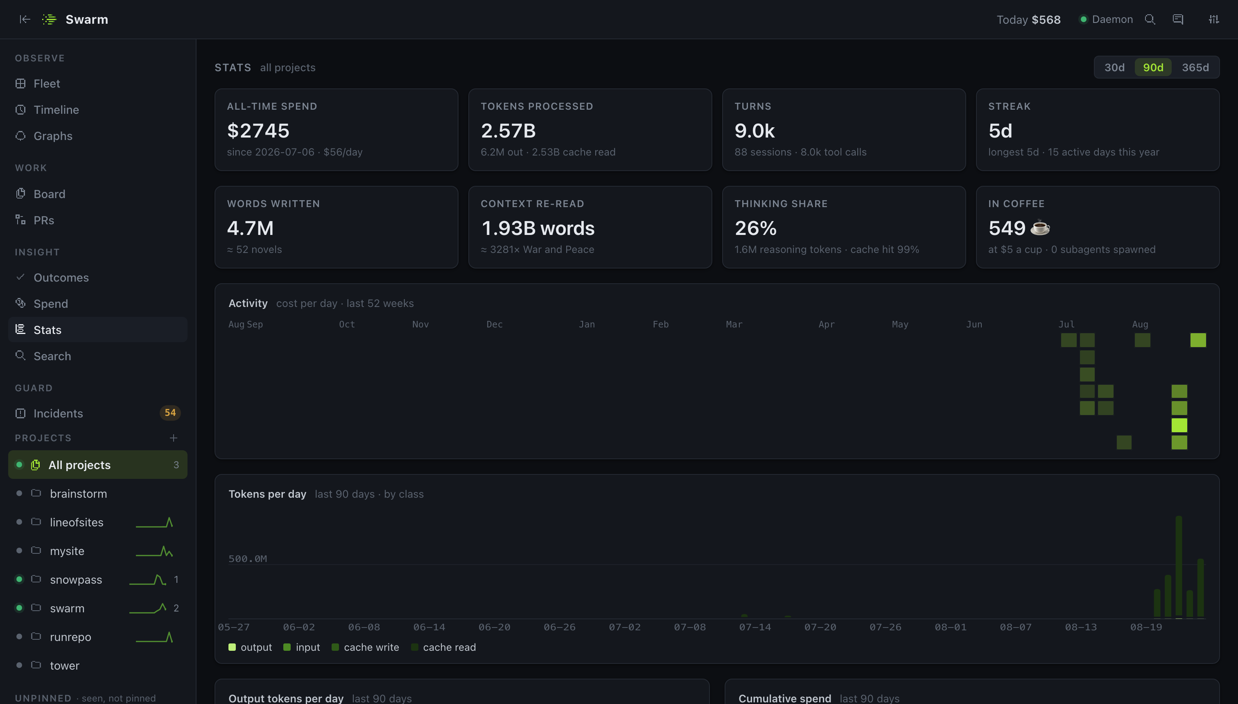Select the swarm project row
The image size is (1238, 704).
pos(98,607)
